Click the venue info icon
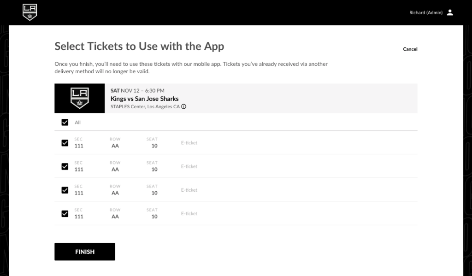Screen dimensions: 472x276 (183, 106)
